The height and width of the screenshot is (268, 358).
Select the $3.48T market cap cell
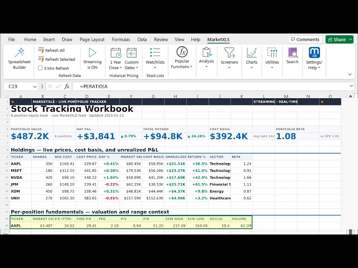tap(43, 226)
